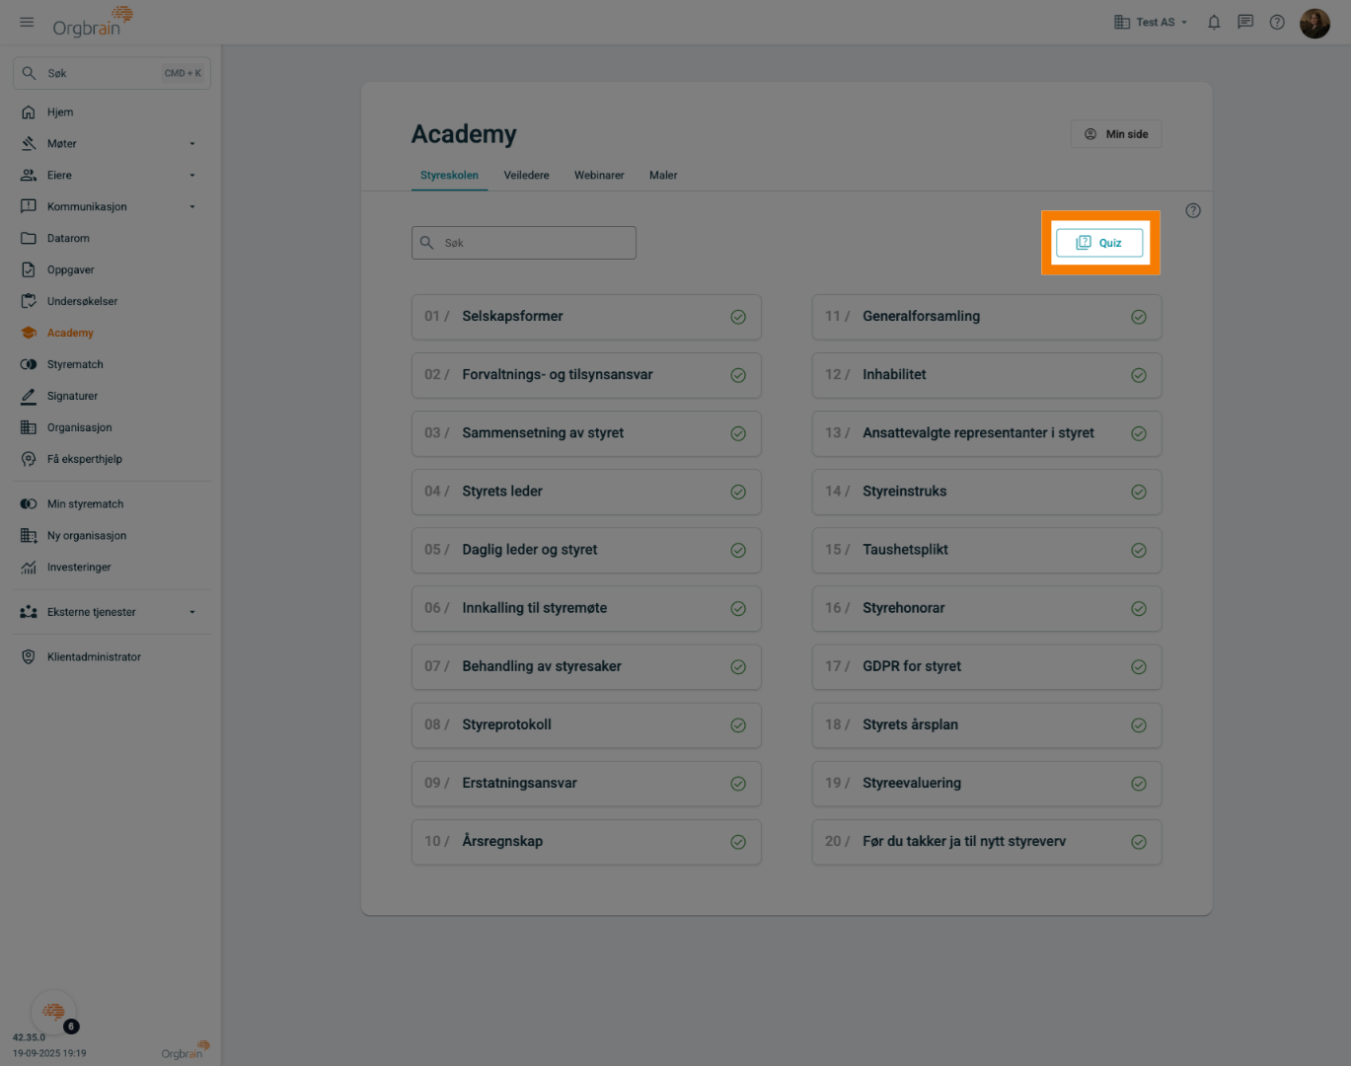
Task: Open the Min side button
Action: (x=1116, y=134)
